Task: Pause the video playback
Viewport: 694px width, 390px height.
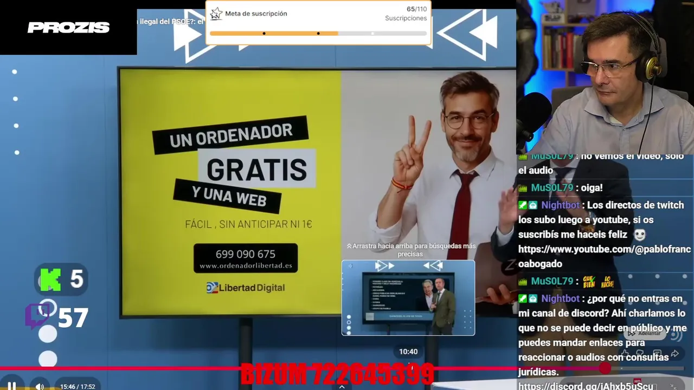Action: (11, 386)
